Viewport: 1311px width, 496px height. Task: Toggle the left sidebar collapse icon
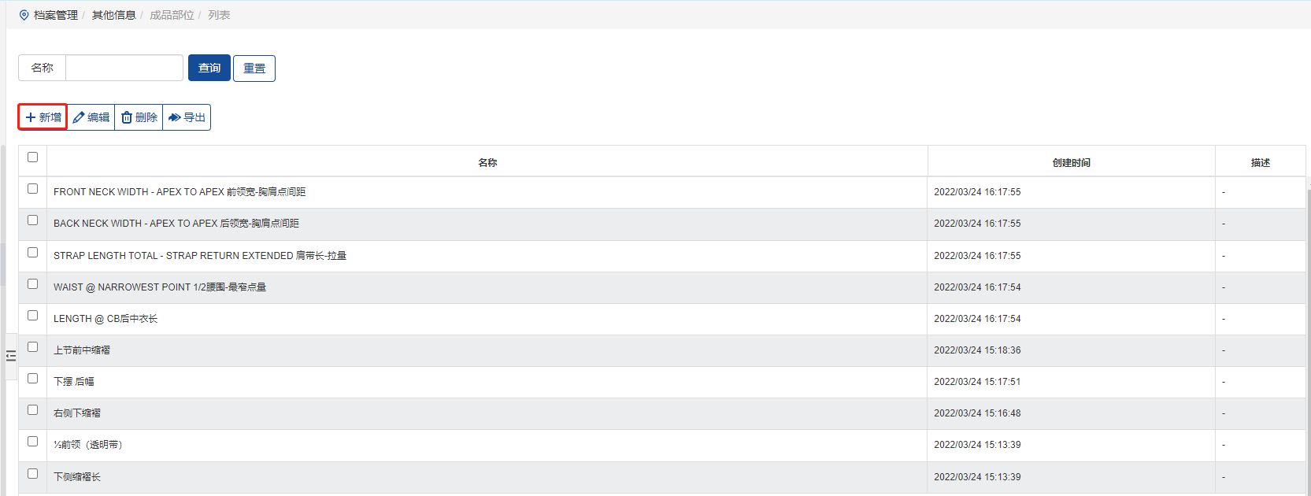point(11,356)
